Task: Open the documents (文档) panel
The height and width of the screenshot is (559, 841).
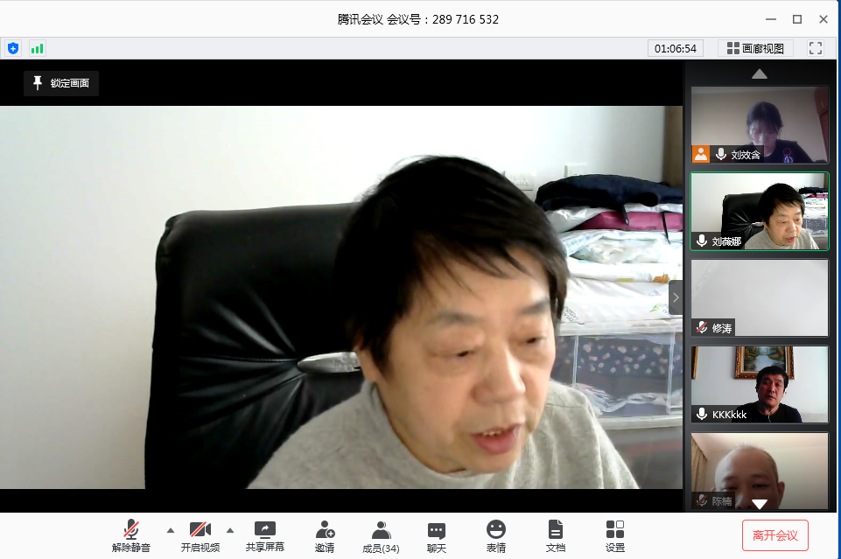Action: 555,536
